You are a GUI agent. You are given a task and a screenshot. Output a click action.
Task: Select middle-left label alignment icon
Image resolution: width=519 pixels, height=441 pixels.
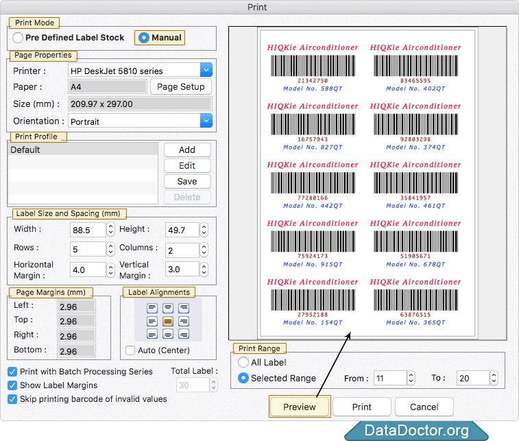pos(152,321)
